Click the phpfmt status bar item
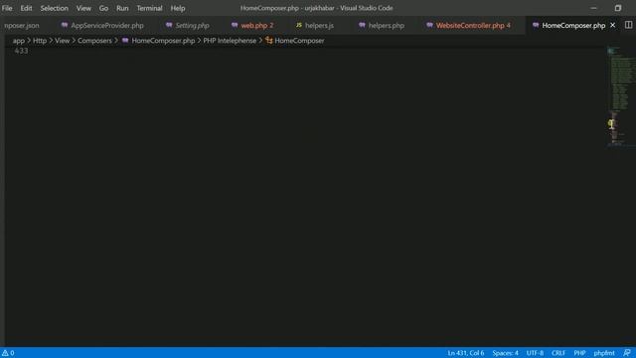This screenshot has height=358, width=636. click(604, 353)
